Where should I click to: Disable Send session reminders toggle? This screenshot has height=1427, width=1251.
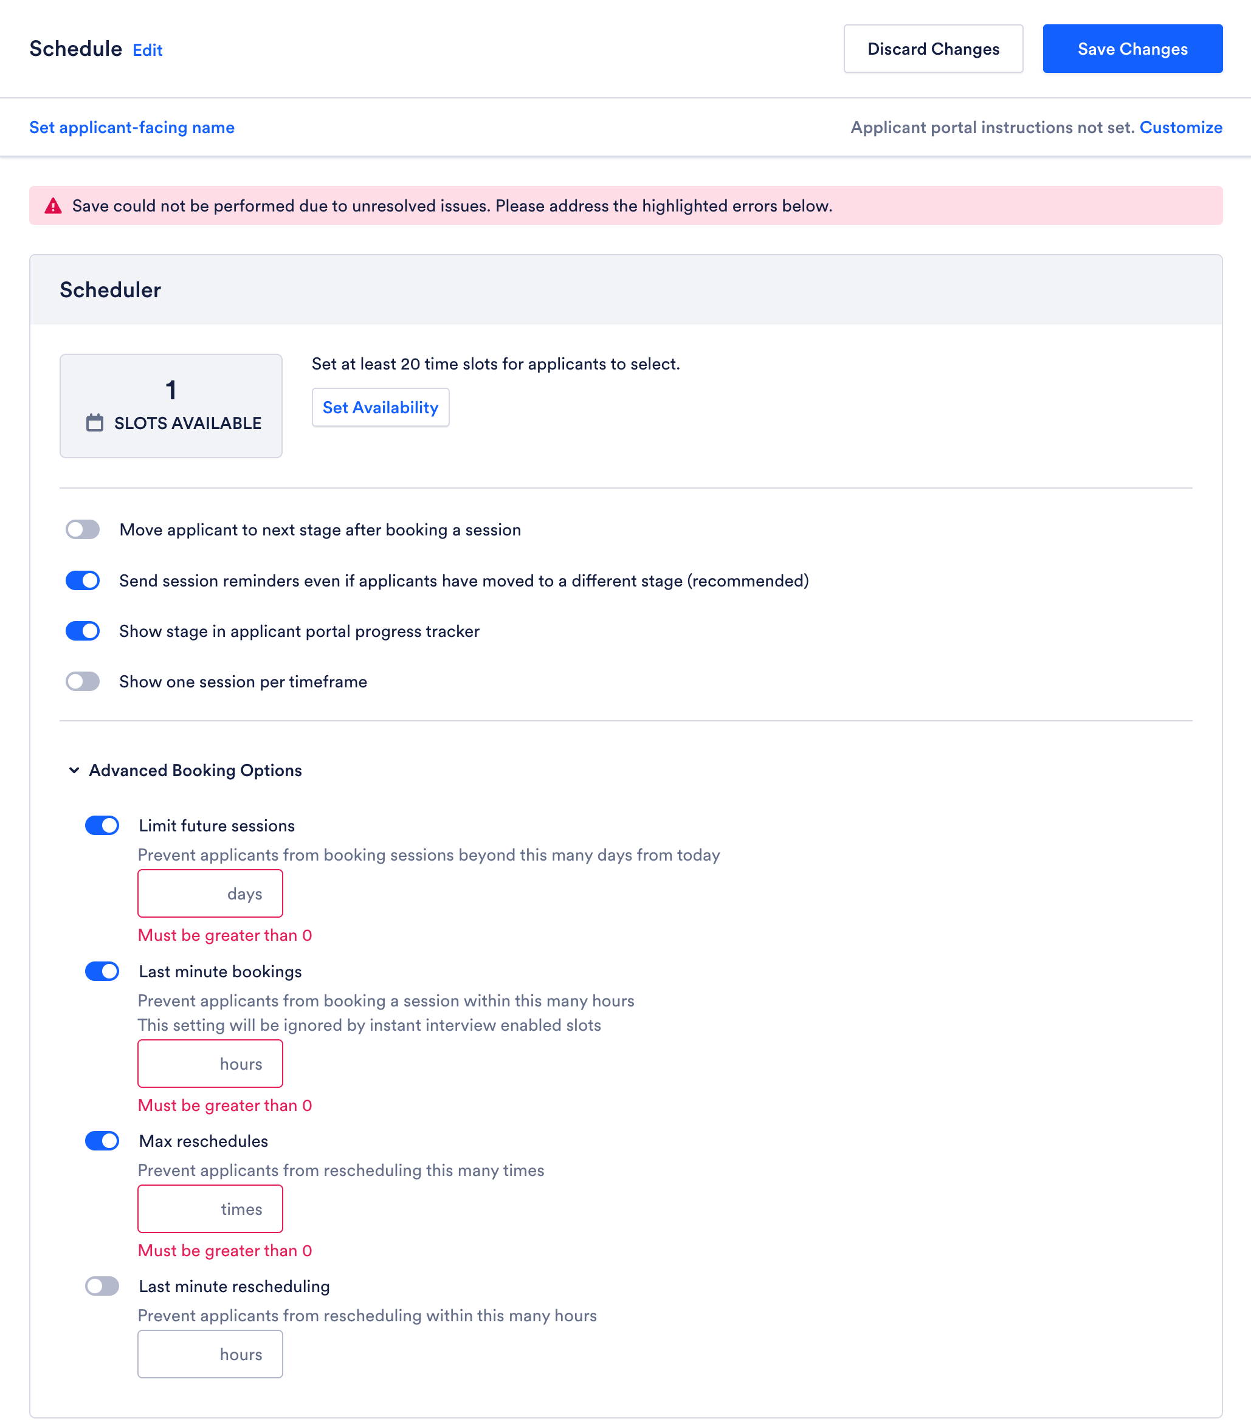[x=83, y=580]
